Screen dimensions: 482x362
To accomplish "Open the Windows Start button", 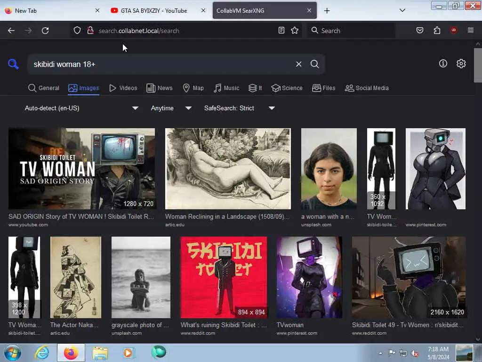I will point(13,353).
